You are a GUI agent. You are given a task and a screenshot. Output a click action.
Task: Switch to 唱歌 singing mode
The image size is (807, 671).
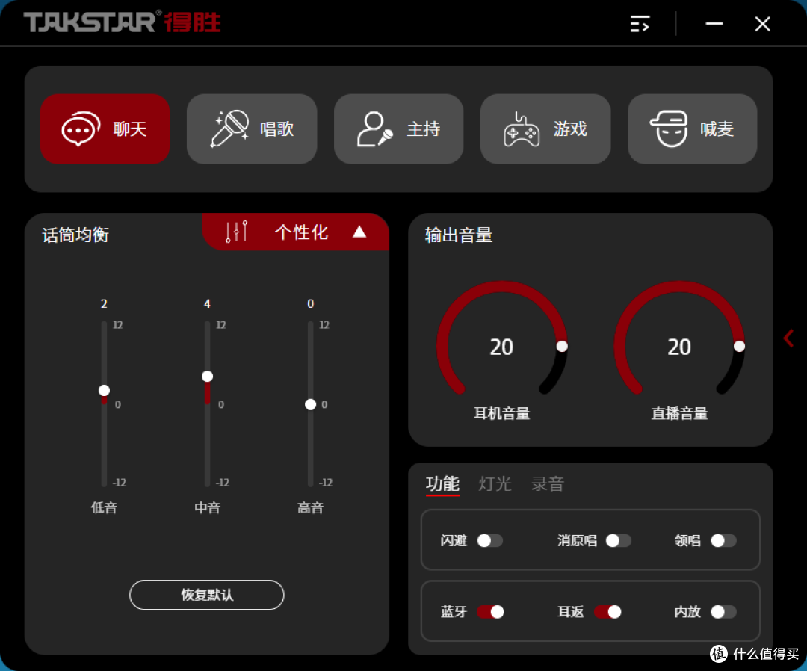pos(252,129)
